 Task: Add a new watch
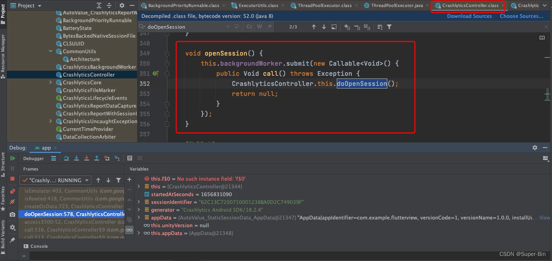click(x=129, y=179)
